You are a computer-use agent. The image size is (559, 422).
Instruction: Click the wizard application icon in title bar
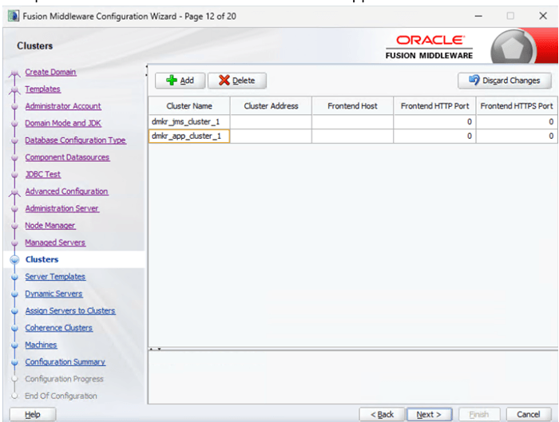pos(14,16)
